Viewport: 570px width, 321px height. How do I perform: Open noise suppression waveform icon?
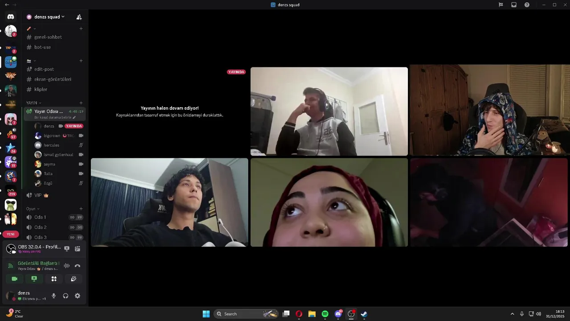67,266
